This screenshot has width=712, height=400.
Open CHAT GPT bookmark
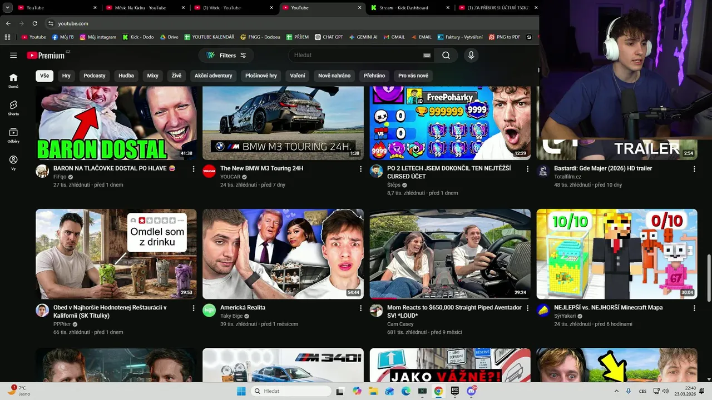tap(328, 37)
